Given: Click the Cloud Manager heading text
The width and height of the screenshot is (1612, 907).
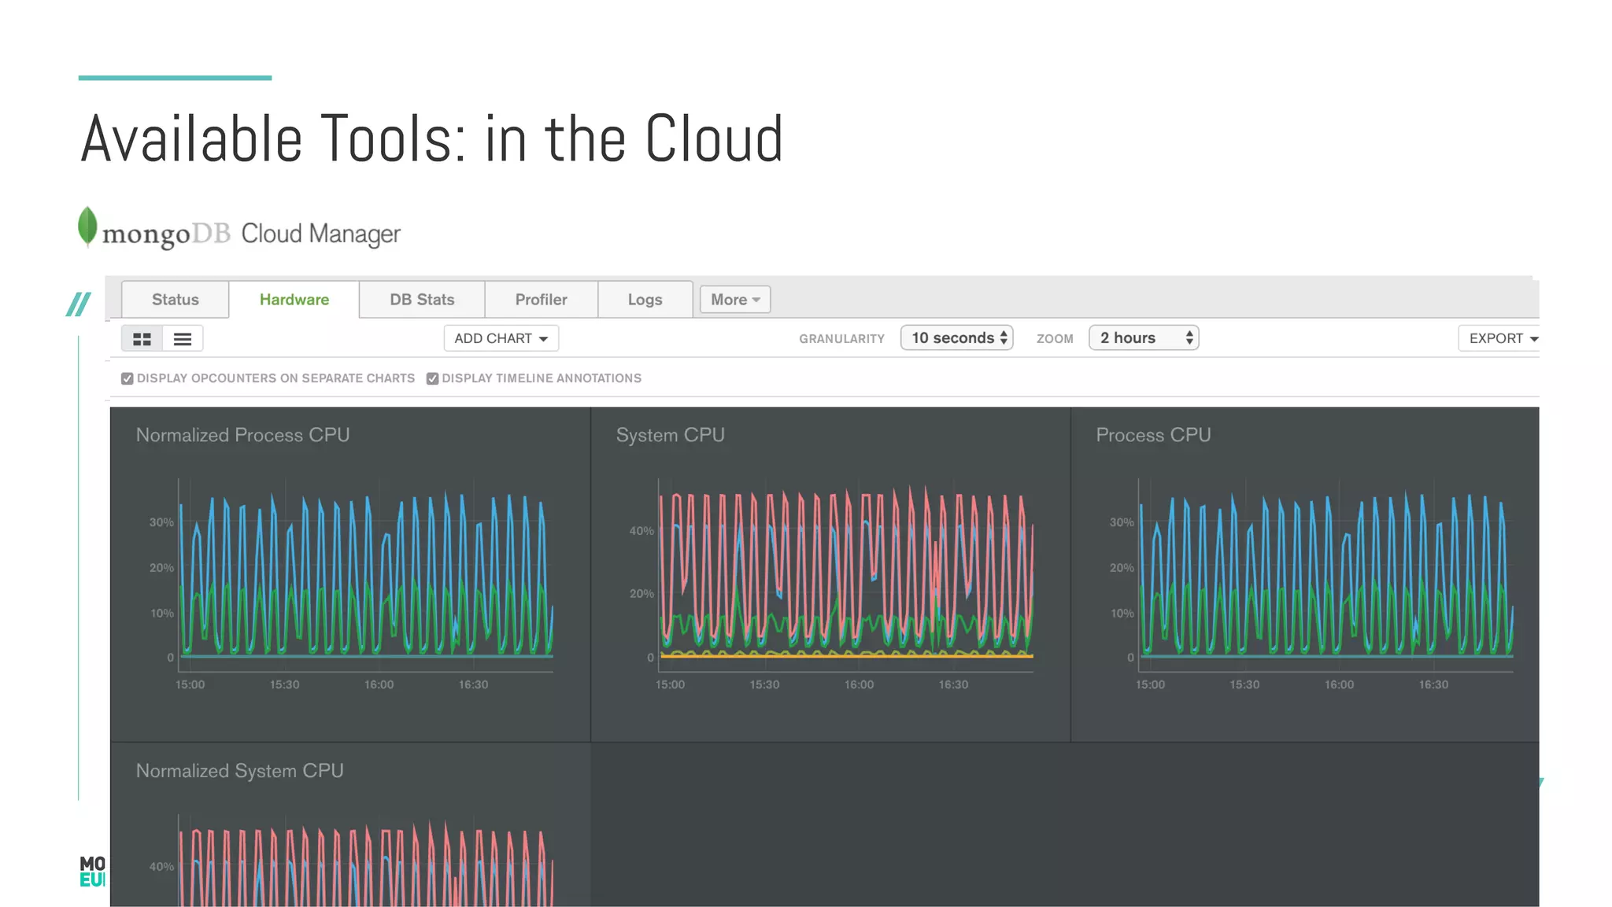Looking at the screenshot, I should coord(320,234).
